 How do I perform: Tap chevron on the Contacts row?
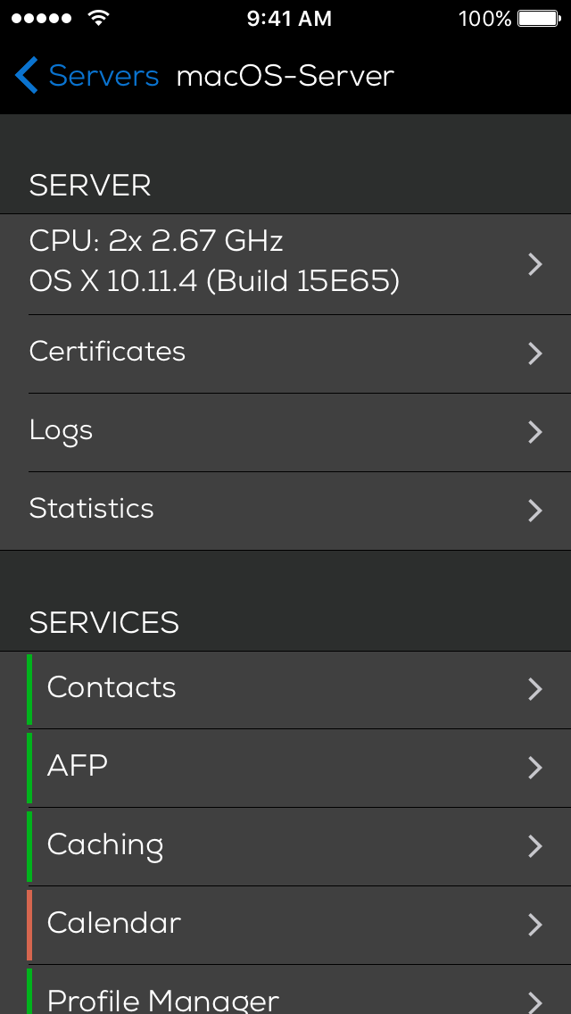pyautogui.click(x=535, y=689)
